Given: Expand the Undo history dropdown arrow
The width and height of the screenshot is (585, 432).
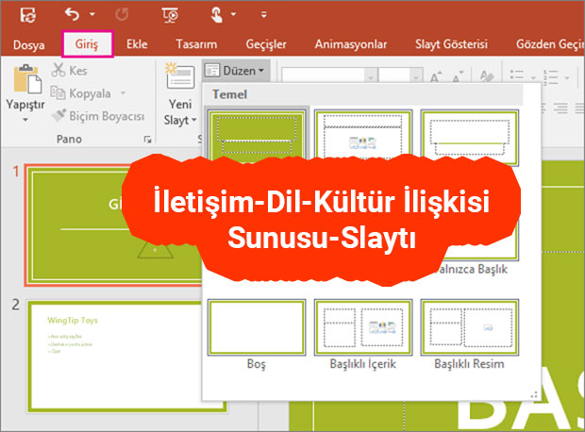Looking at the screenshot, I should pos(92,15).
